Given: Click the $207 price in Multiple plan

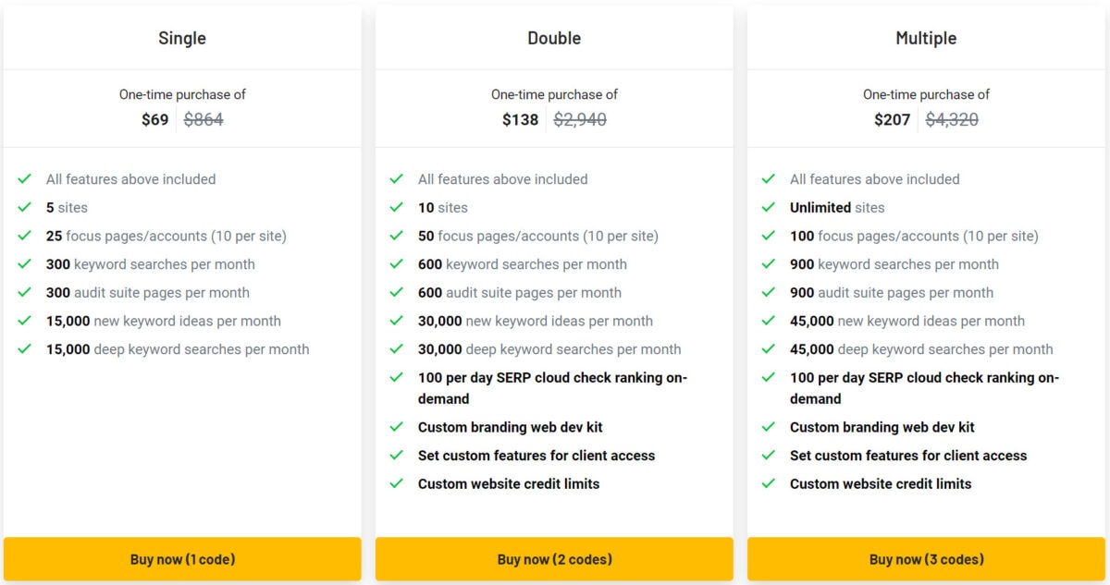Looking at the screenshot, I should click(892, 119).
